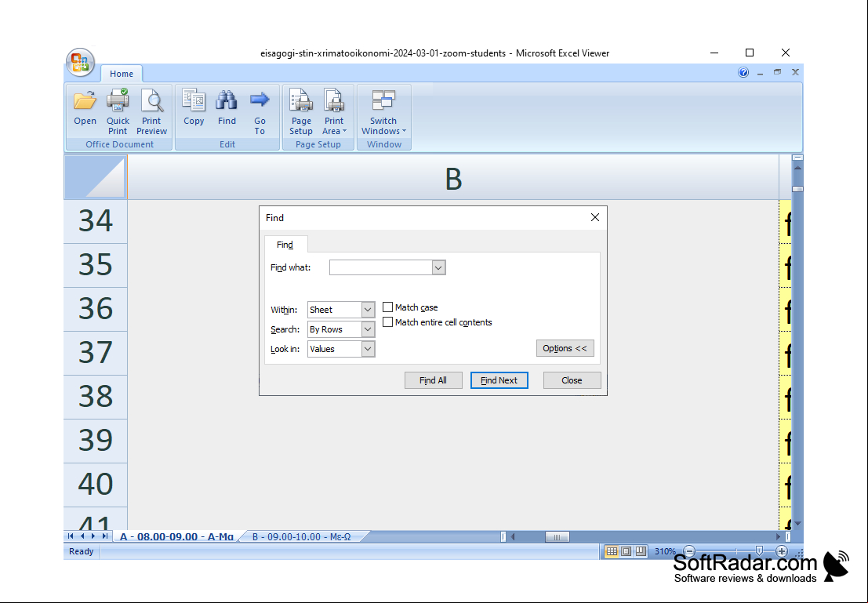Image resolution: width=868 pixels, height=603 pixels.
Task: Switch to Page Break Preview view
Action: (x=641, y=551)
